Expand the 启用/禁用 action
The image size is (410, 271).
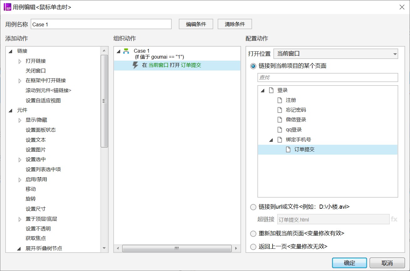tap(20, 180)
